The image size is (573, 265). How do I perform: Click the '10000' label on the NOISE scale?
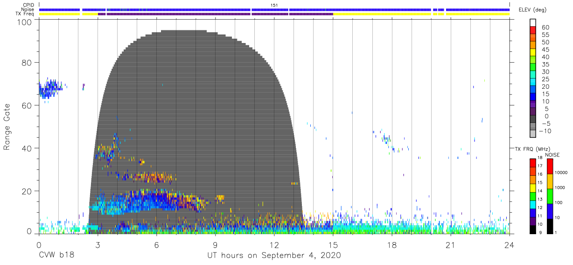point(562,173)
